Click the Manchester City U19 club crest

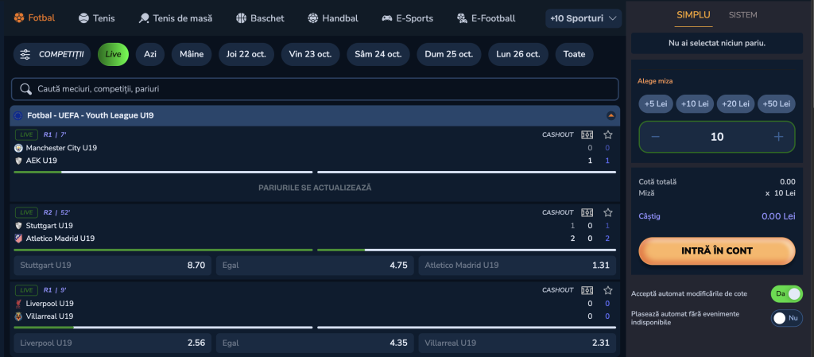pyautogui.click(x=19, y=148)
